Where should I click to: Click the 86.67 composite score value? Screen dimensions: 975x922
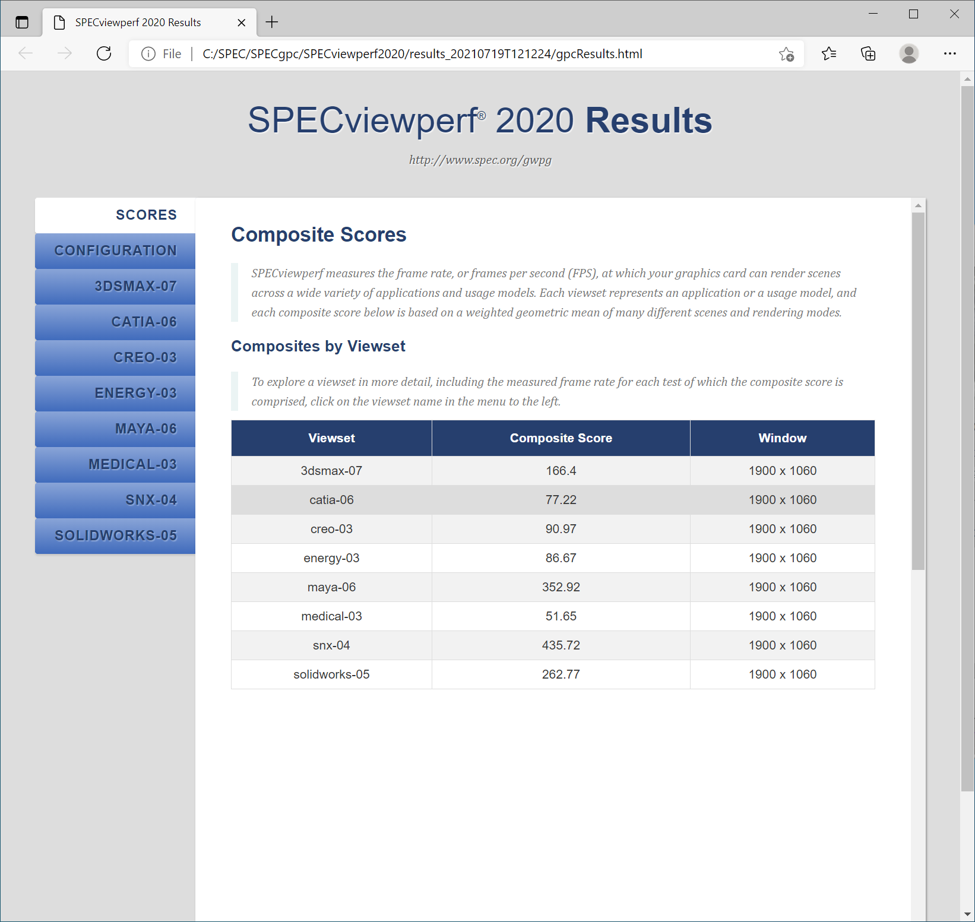561,558
